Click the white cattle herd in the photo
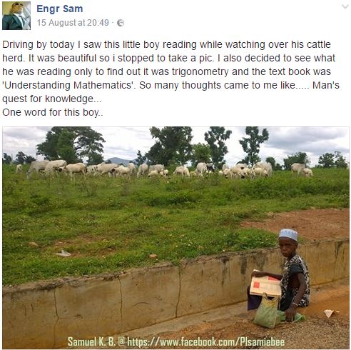 tap(164, 169)
